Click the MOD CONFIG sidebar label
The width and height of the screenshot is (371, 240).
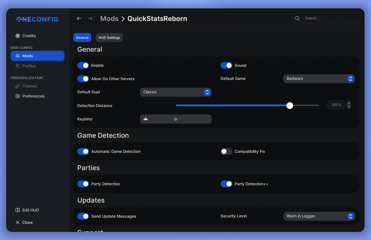coord(22,48)
